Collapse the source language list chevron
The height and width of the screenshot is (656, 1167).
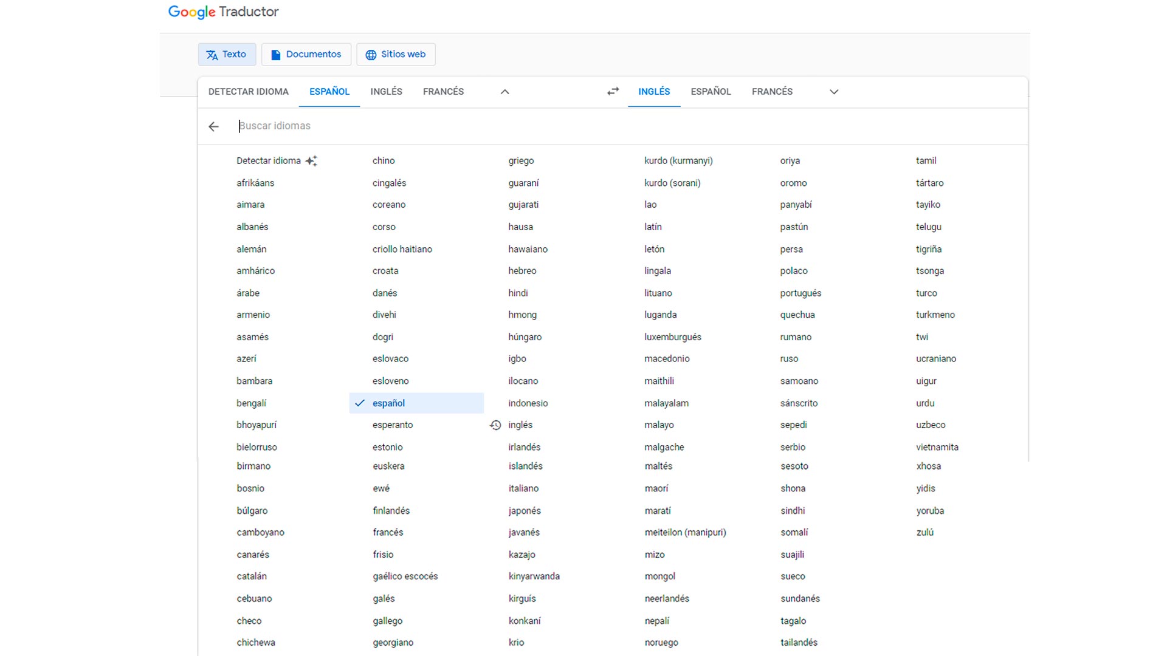click(x=504, y=92)
